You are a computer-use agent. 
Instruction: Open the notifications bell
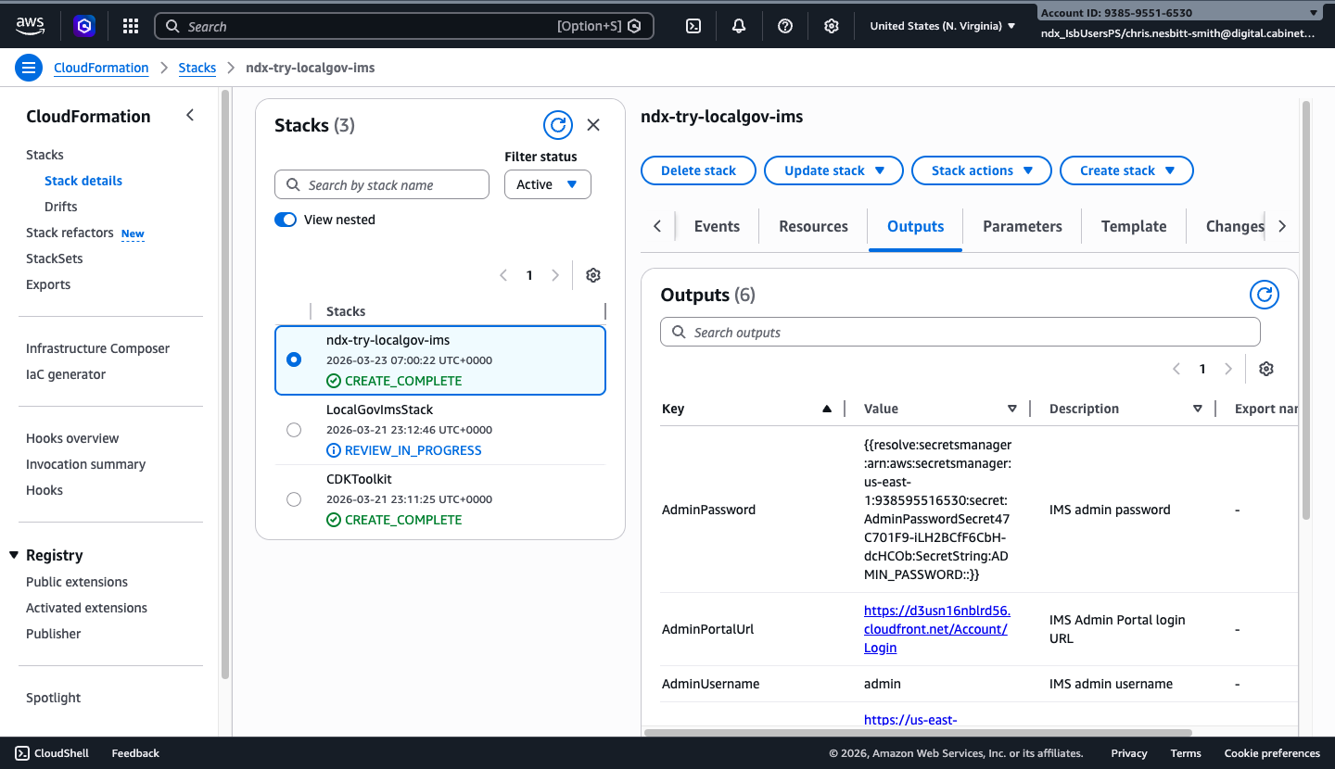[738, 26]
